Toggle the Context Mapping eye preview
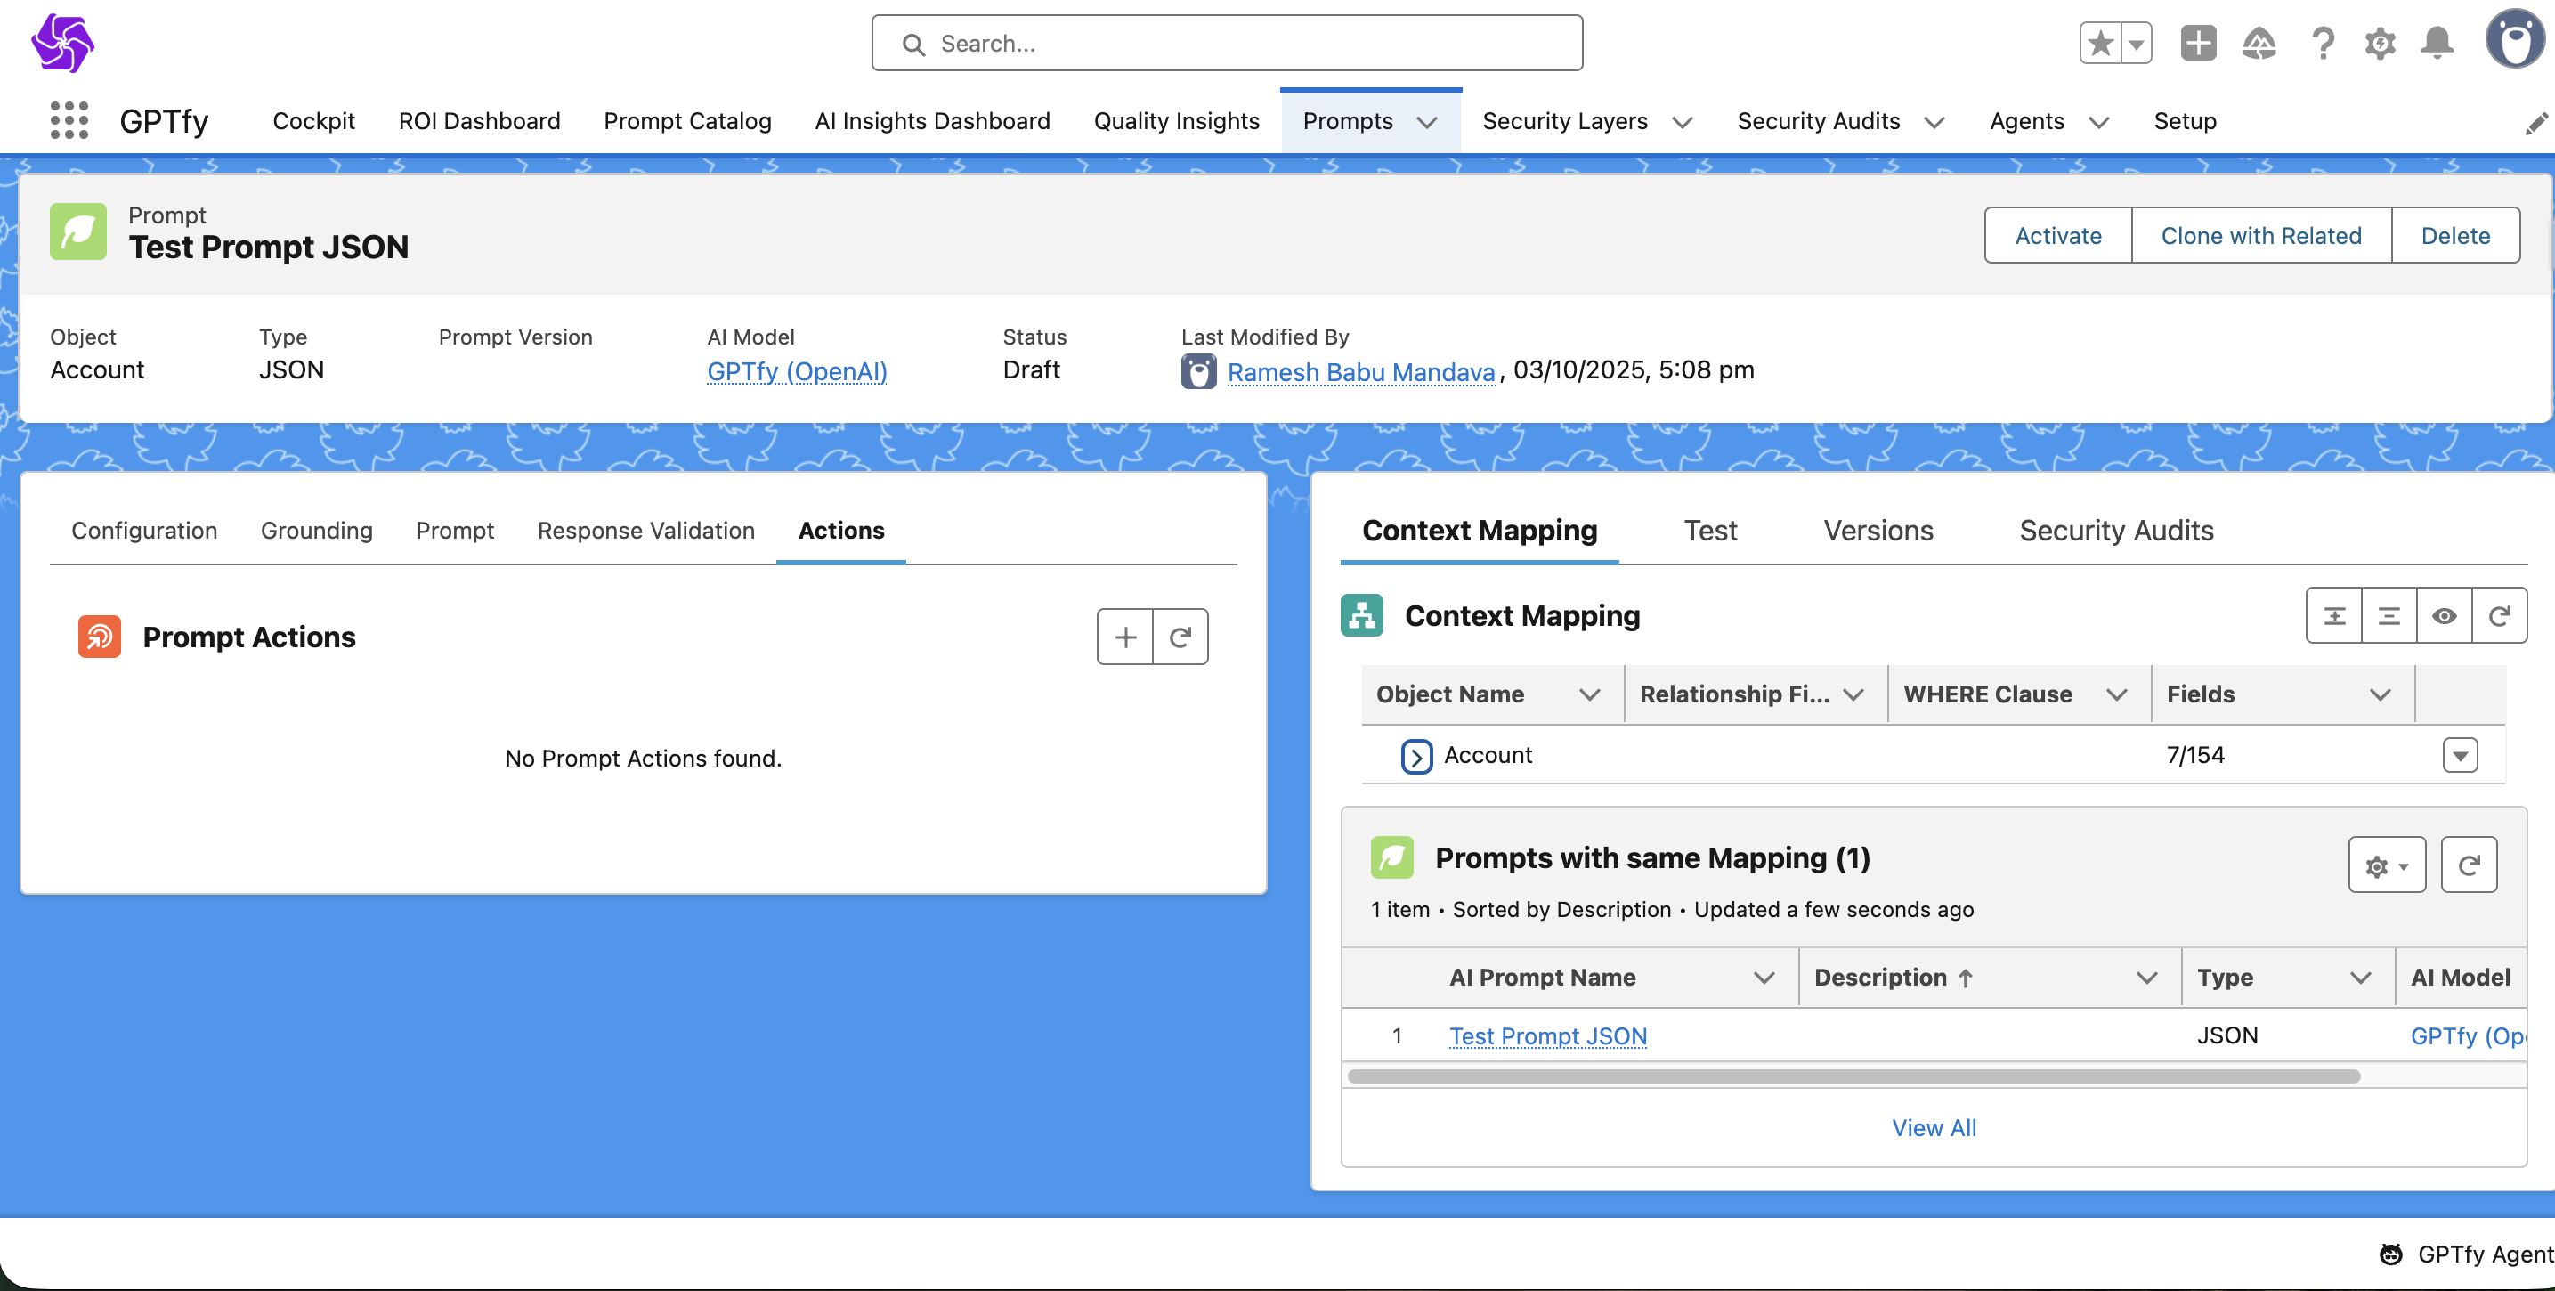The image size is (2555, 1291). (2444, 616)
